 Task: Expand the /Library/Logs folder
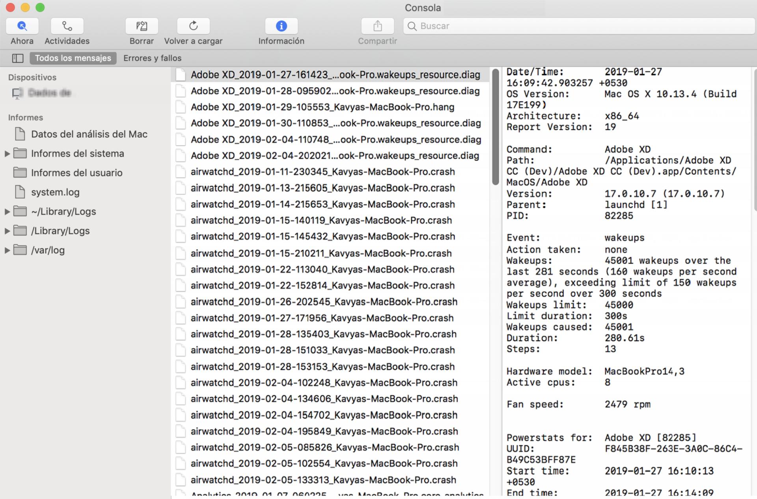coord(7,231)
